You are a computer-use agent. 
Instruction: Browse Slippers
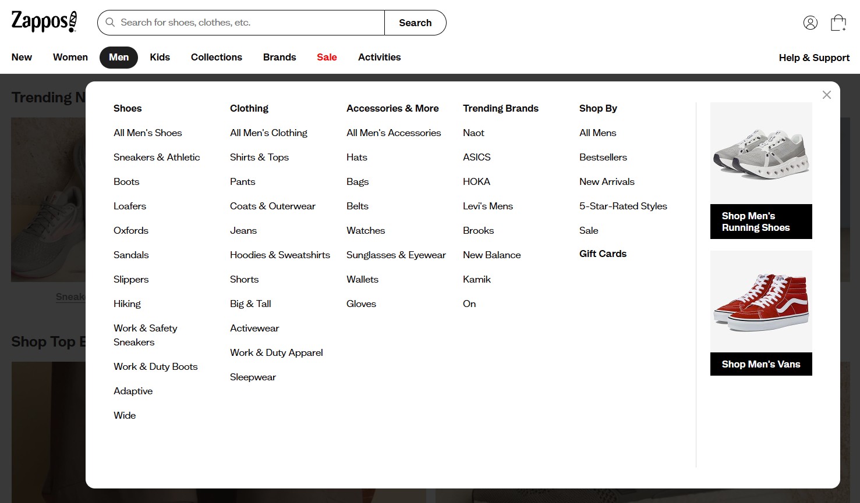click(x=131, y=279)
